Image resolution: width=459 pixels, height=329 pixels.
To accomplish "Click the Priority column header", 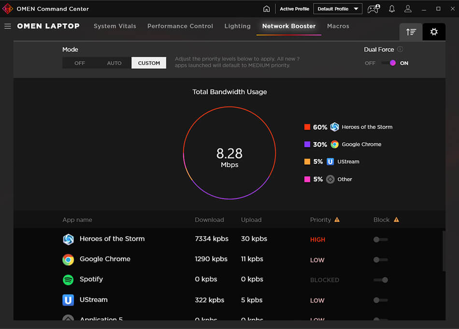I will click(320, 220).
